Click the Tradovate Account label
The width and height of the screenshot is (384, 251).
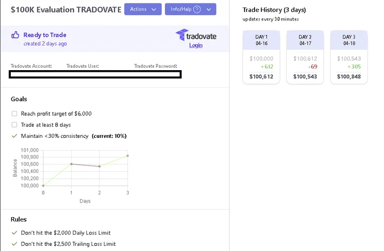point(31,66)
